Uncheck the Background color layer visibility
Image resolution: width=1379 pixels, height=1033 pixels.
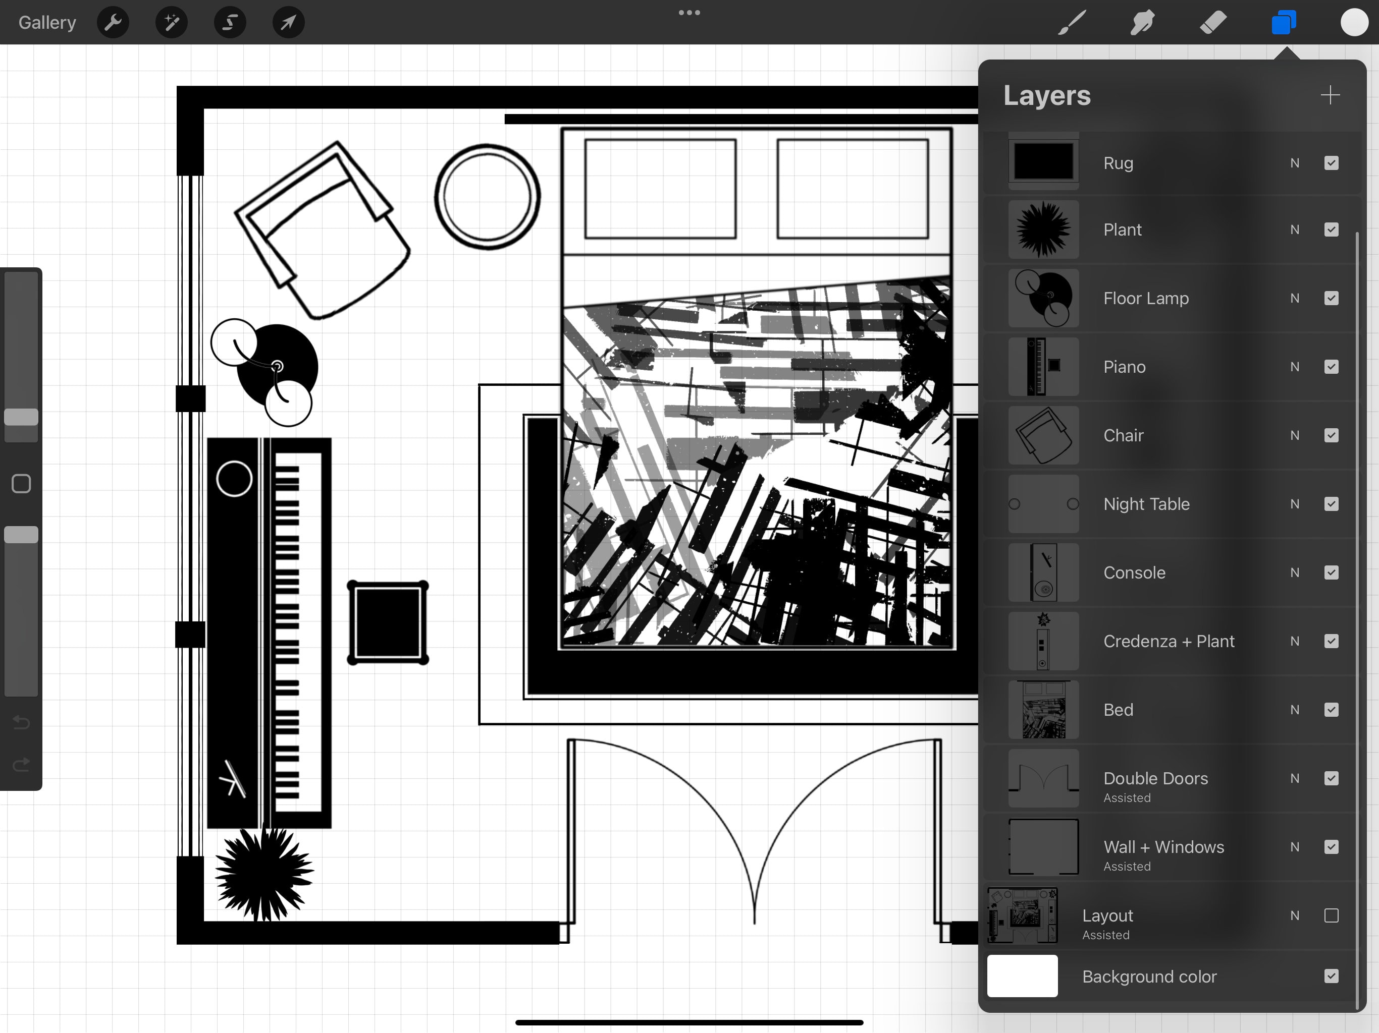tap(1332, 977)
